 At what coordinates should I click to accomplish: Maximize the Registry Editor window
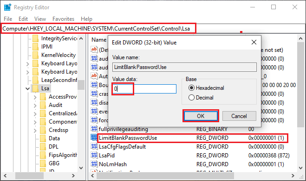pos(273,7)
